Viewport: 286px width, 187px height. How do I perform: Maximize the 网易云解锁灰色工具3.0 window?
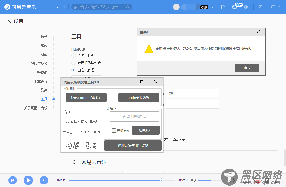(x=142, y=82)
